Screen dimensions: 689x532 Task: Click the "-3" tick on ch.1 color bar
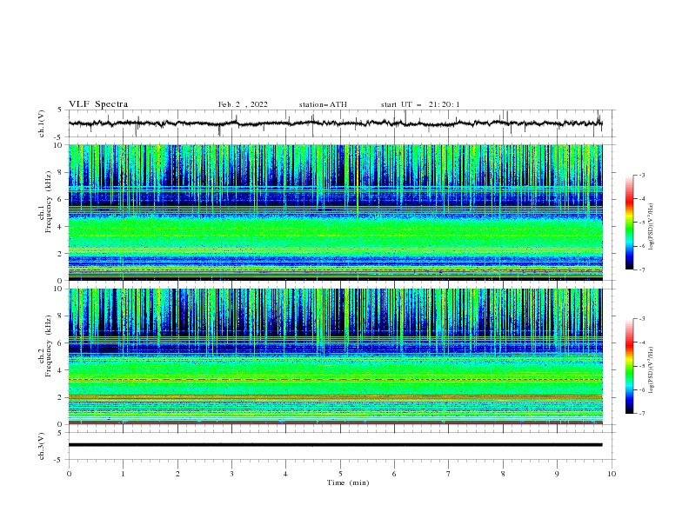tap(641, 175)
